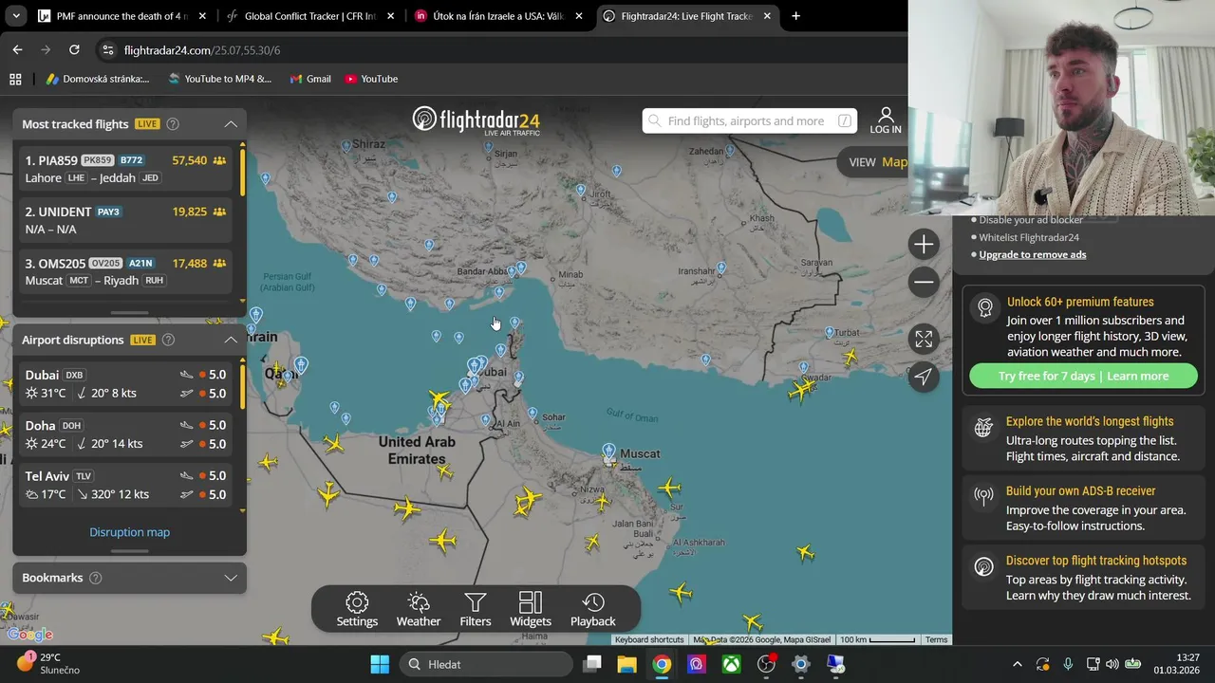Open taskbar Settings gear app

pyautogui.click(x=800, y=664)
